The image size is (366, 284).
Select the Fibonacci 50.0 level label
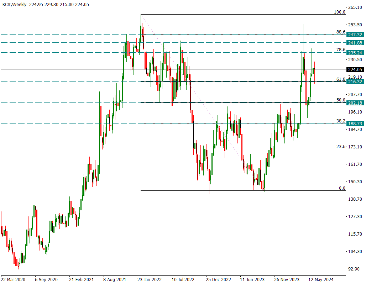pyautogui.click(x=341, y=100)
